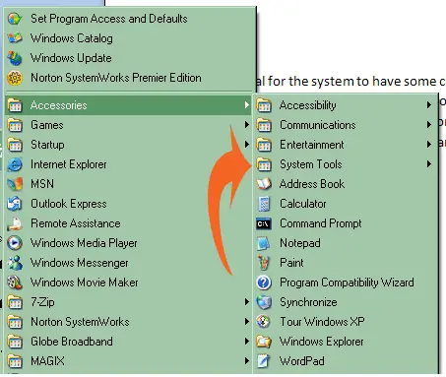Image resolution: width=446 pixels, height=377 pixels.
Task: Open the Accessories menu entry
Action: [x=128, y=105]
